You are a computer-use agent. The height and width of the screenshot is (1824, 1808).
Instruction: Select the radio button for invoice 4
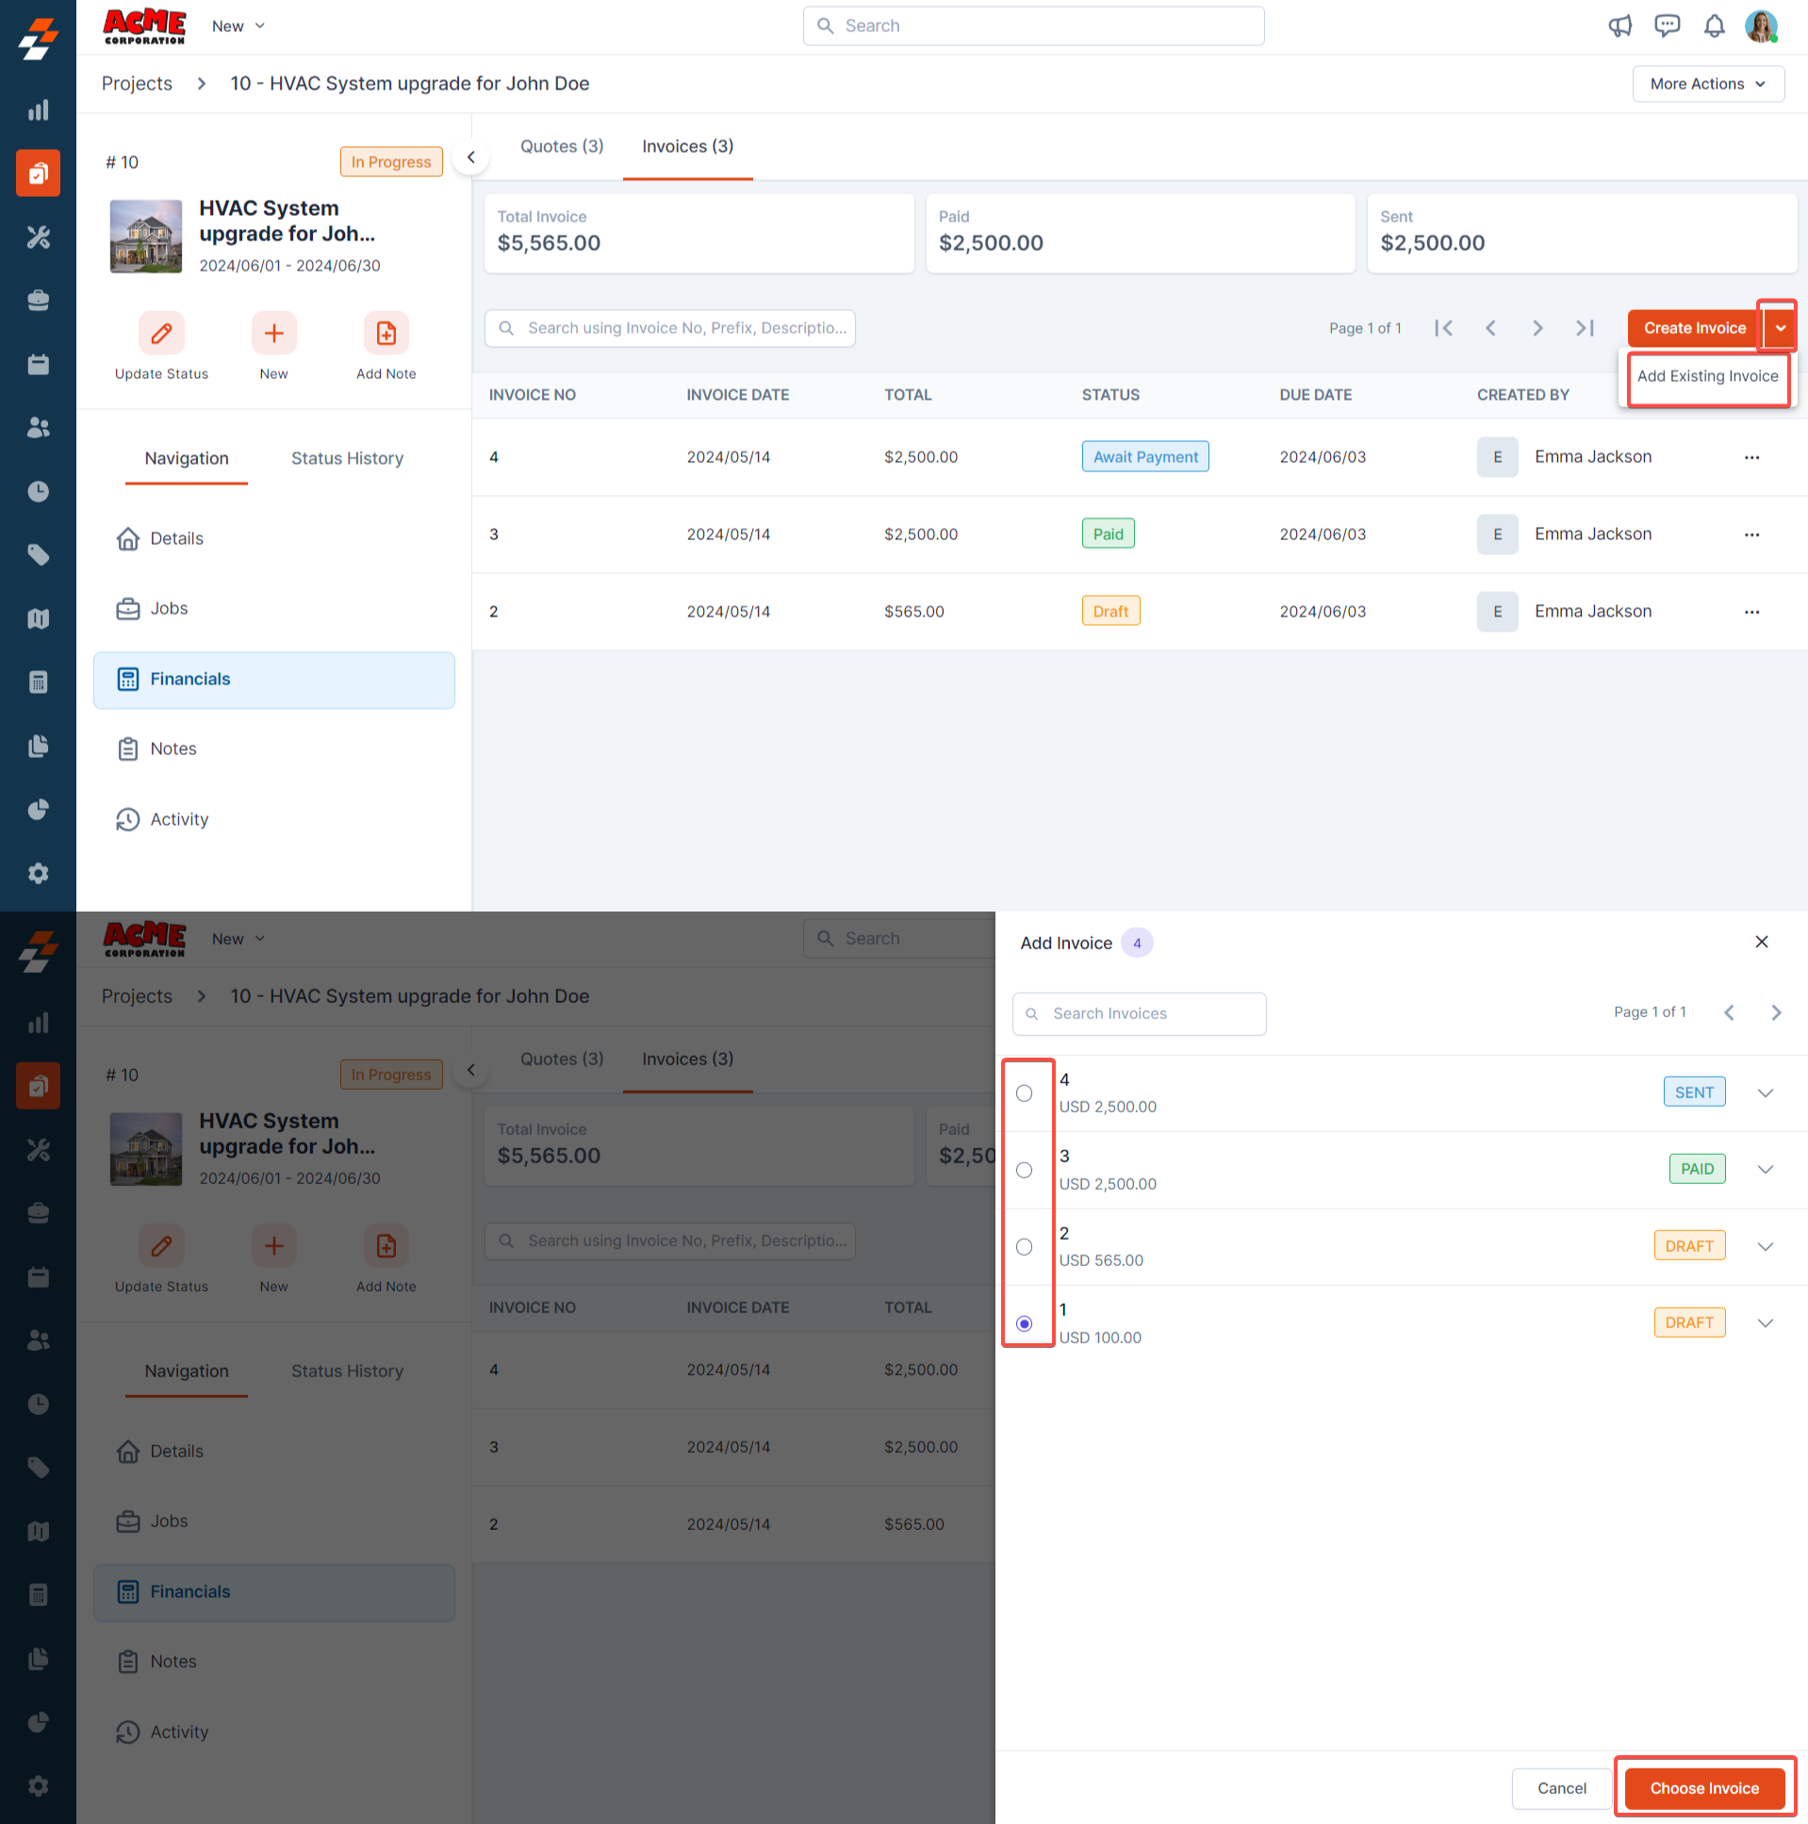(1025, 1093)
